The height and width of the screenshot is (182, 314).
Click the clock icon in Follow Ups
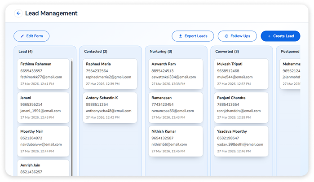(226, 36)
